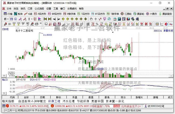This screenshot has height=114, width=175.
Task: Open the 浏览 menu
Action: tap(16, 9)
